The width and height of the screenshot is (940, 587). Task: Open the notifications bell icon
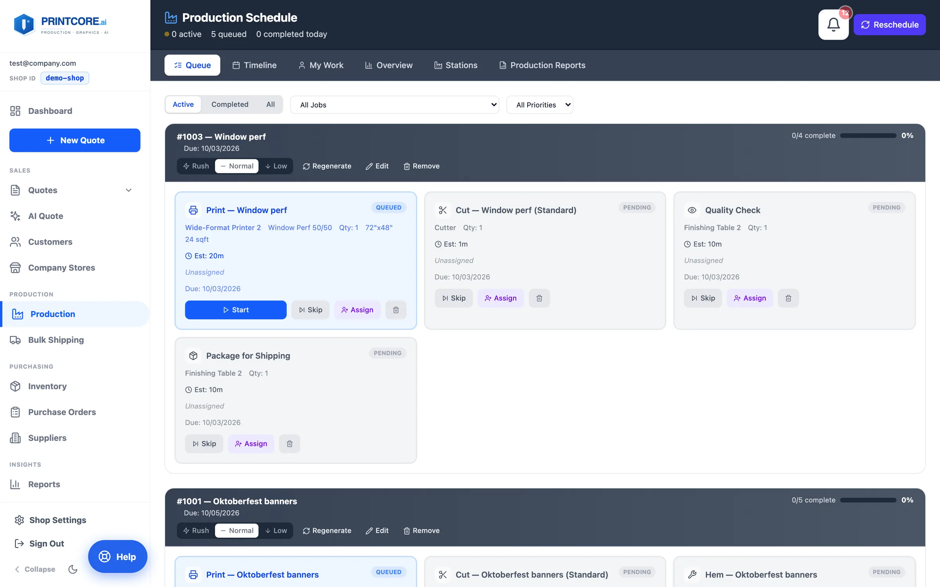click(833, 25)
